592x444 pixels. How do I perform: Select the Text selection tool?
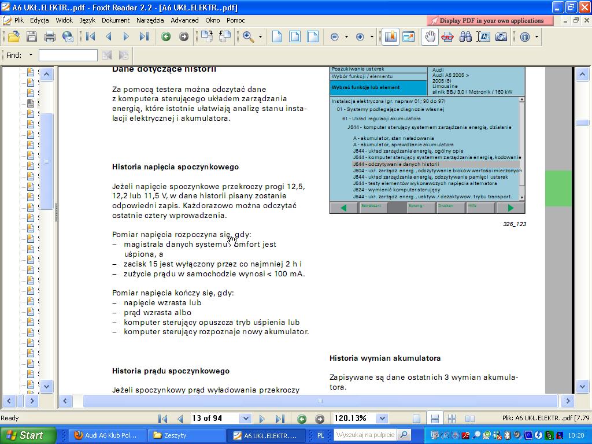click(x=484, y=36)
